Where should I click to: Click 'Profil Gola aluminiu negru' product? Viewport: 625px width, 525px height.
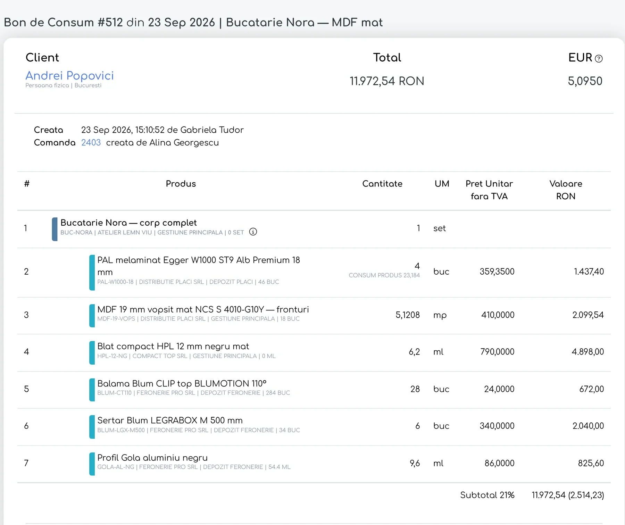(x=152, y=458)
